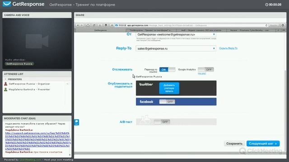This screenshot has height=162, width=289.
Task: Switch to the second browser tab
Action: (151, 30)
